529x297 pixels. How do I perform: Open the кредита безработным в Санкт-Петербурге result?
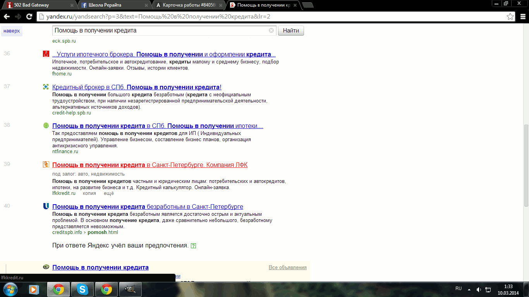coord(148,207)
